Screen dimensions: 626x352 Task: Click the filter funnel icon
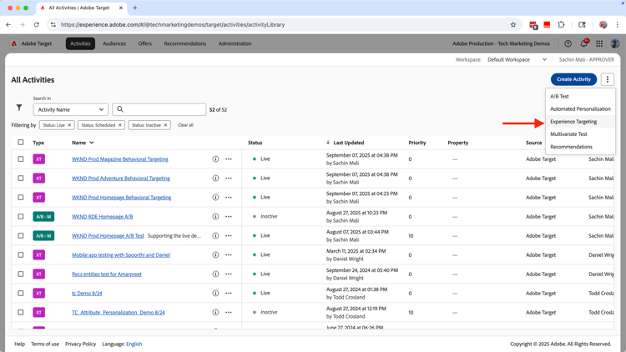19,108
